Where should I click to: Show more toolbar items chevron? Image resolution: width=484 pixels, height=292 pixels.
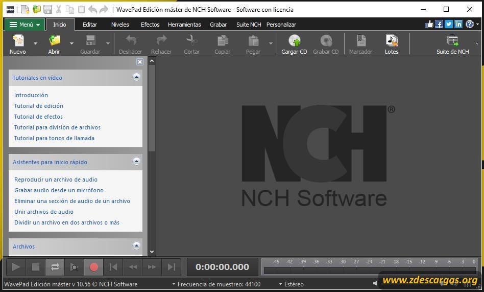(x=477, y=43)
